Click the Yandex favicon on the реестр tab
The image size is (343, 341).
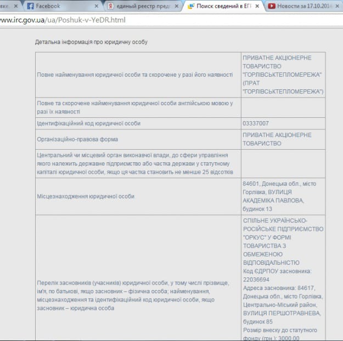(x=111, y=6)
